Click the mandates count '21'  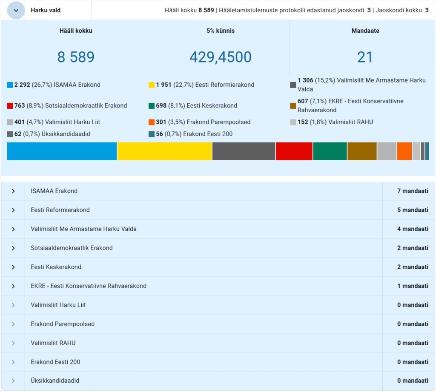coord(365,57)
